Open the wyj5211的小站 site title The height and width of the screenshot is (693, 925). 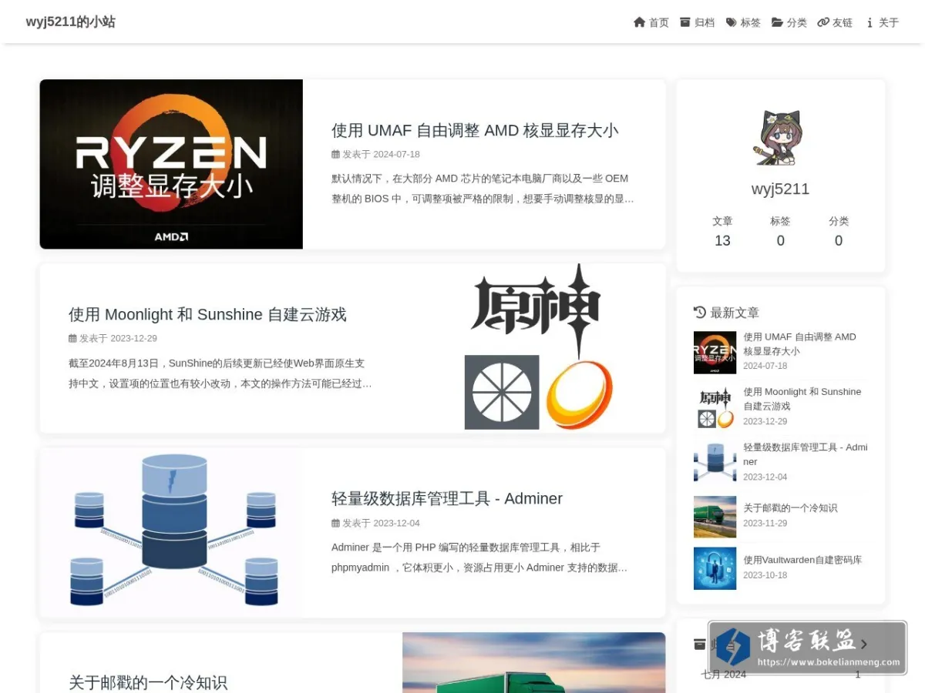tap(70, 22)
